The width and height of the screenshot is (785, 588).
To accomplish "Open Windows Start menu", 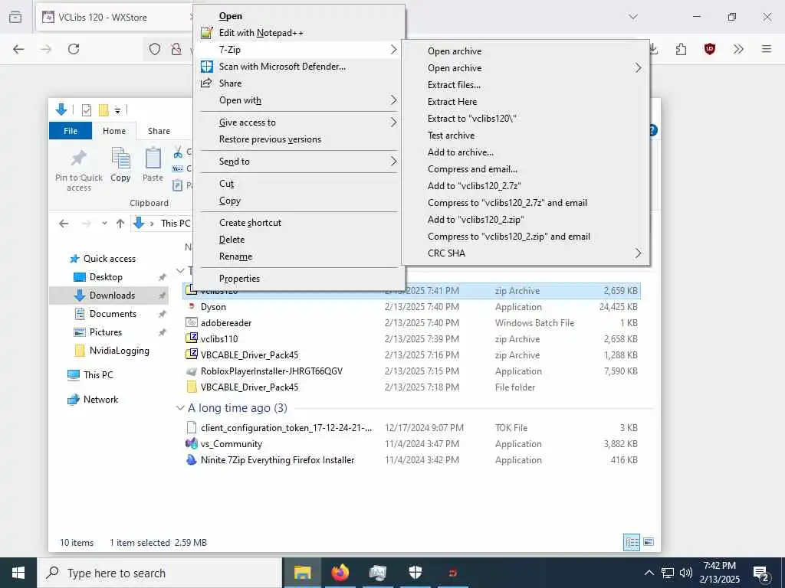I will 18,573.
